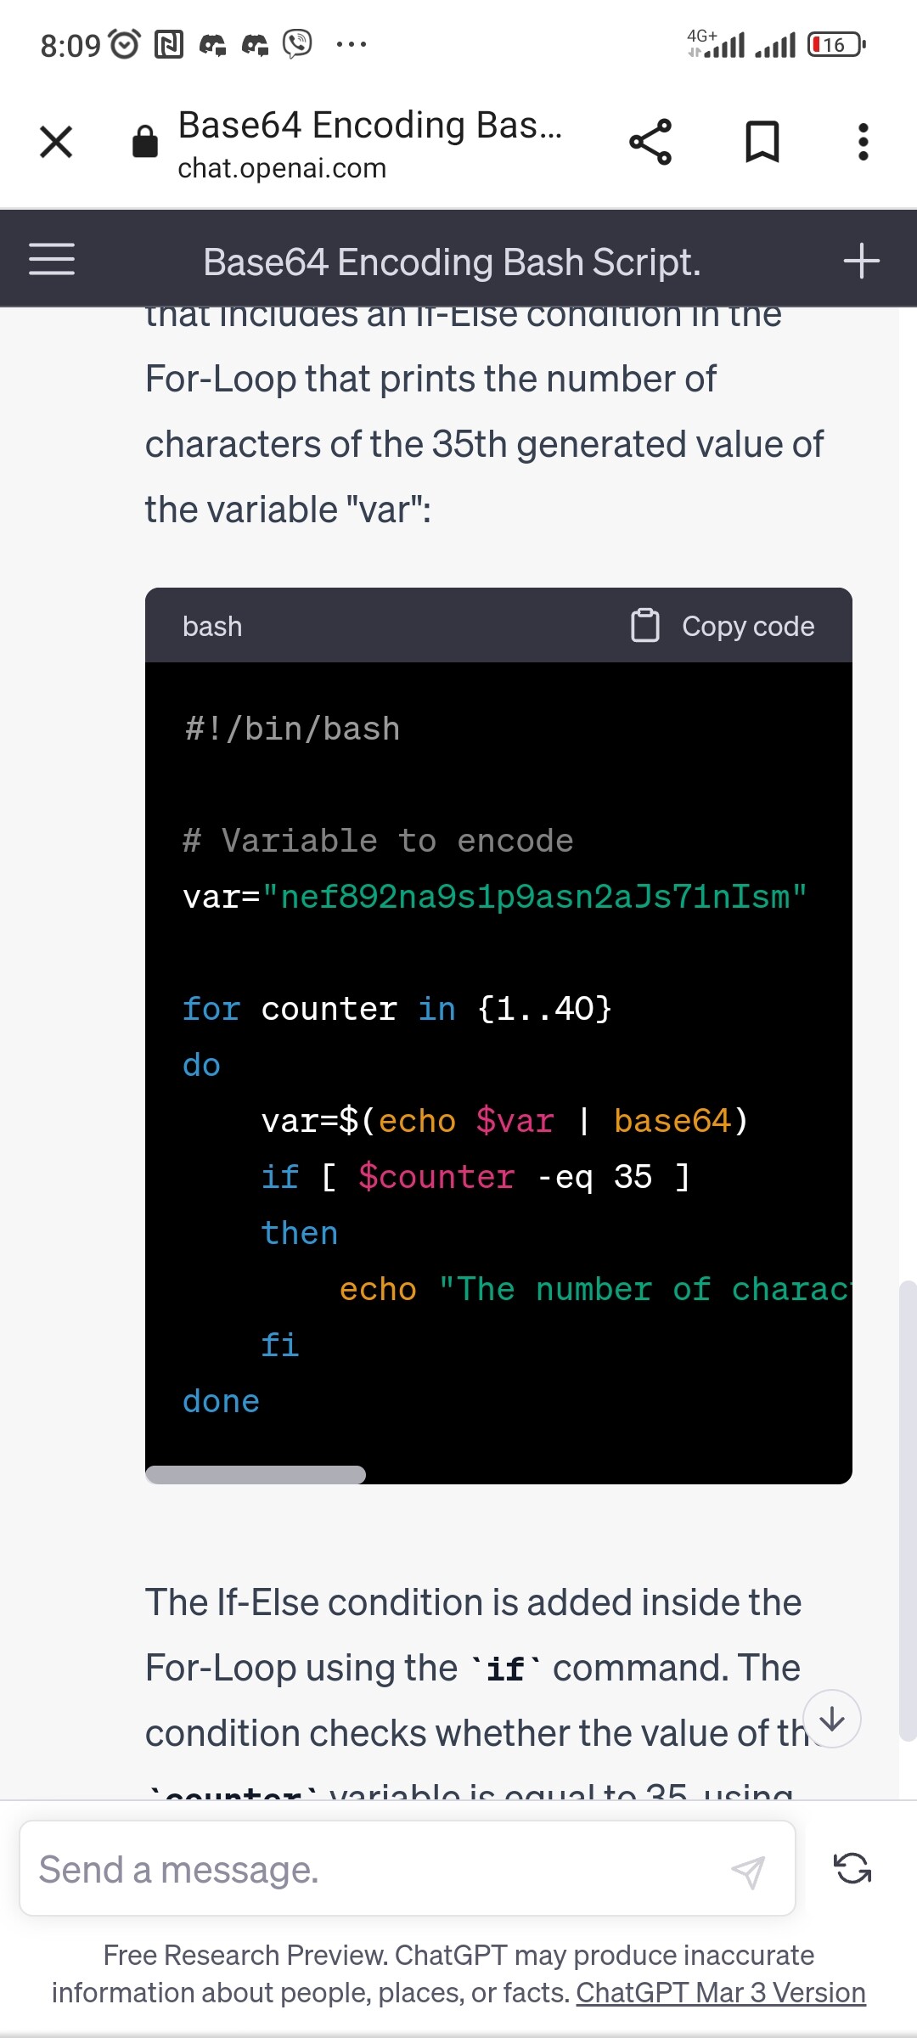The height and width of the screenshot is (2038, 917).
Task: Close the browser custom tab
Action: (x=56, y=142)
